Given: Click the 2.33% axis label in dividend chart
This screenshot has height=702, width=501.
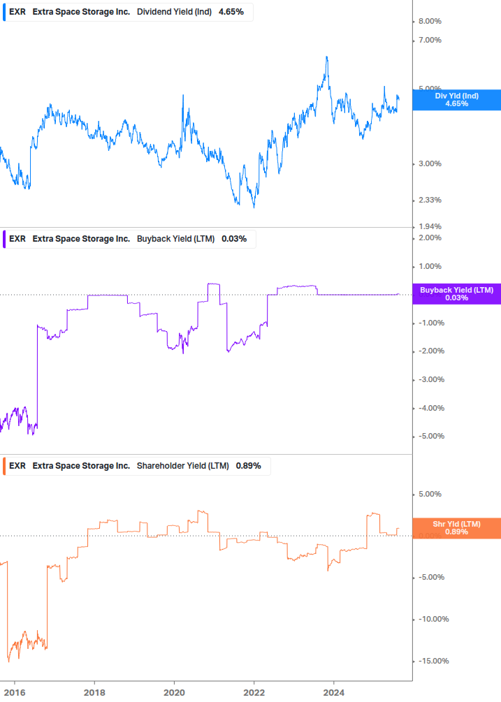Looking at the screenshot, I should (x=430, y=200).
